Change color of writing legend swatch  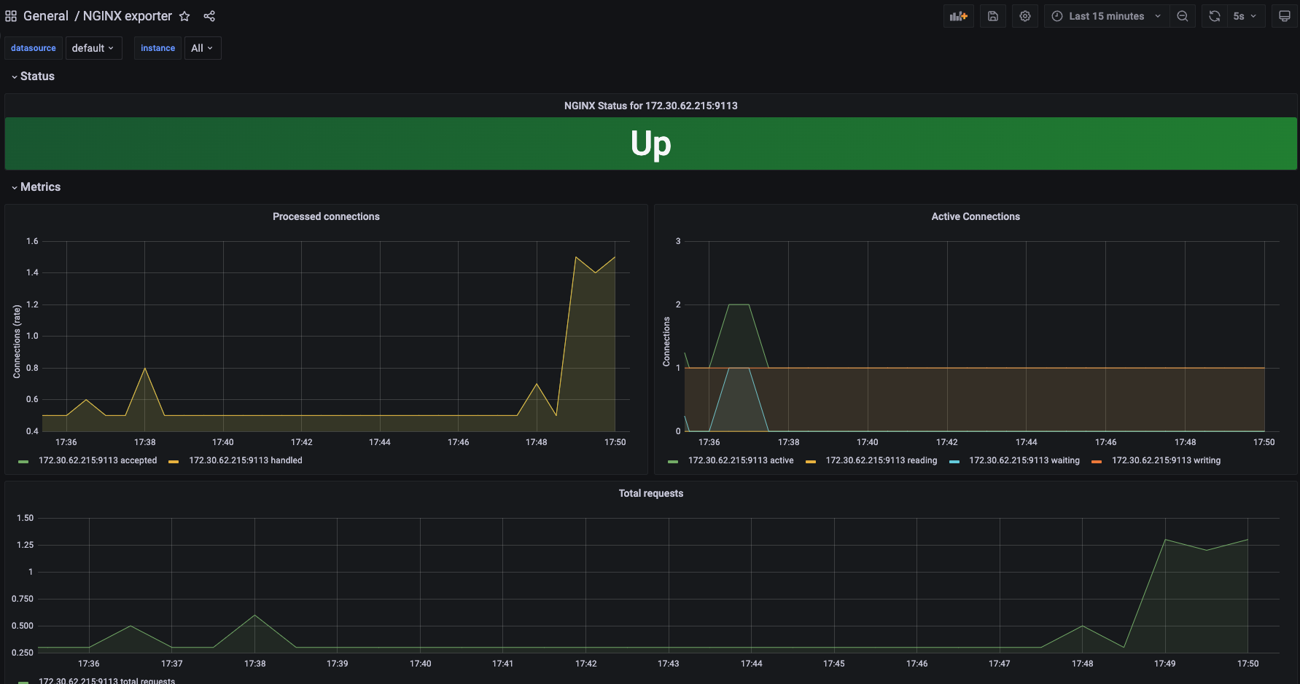[x=1097, y=461]
